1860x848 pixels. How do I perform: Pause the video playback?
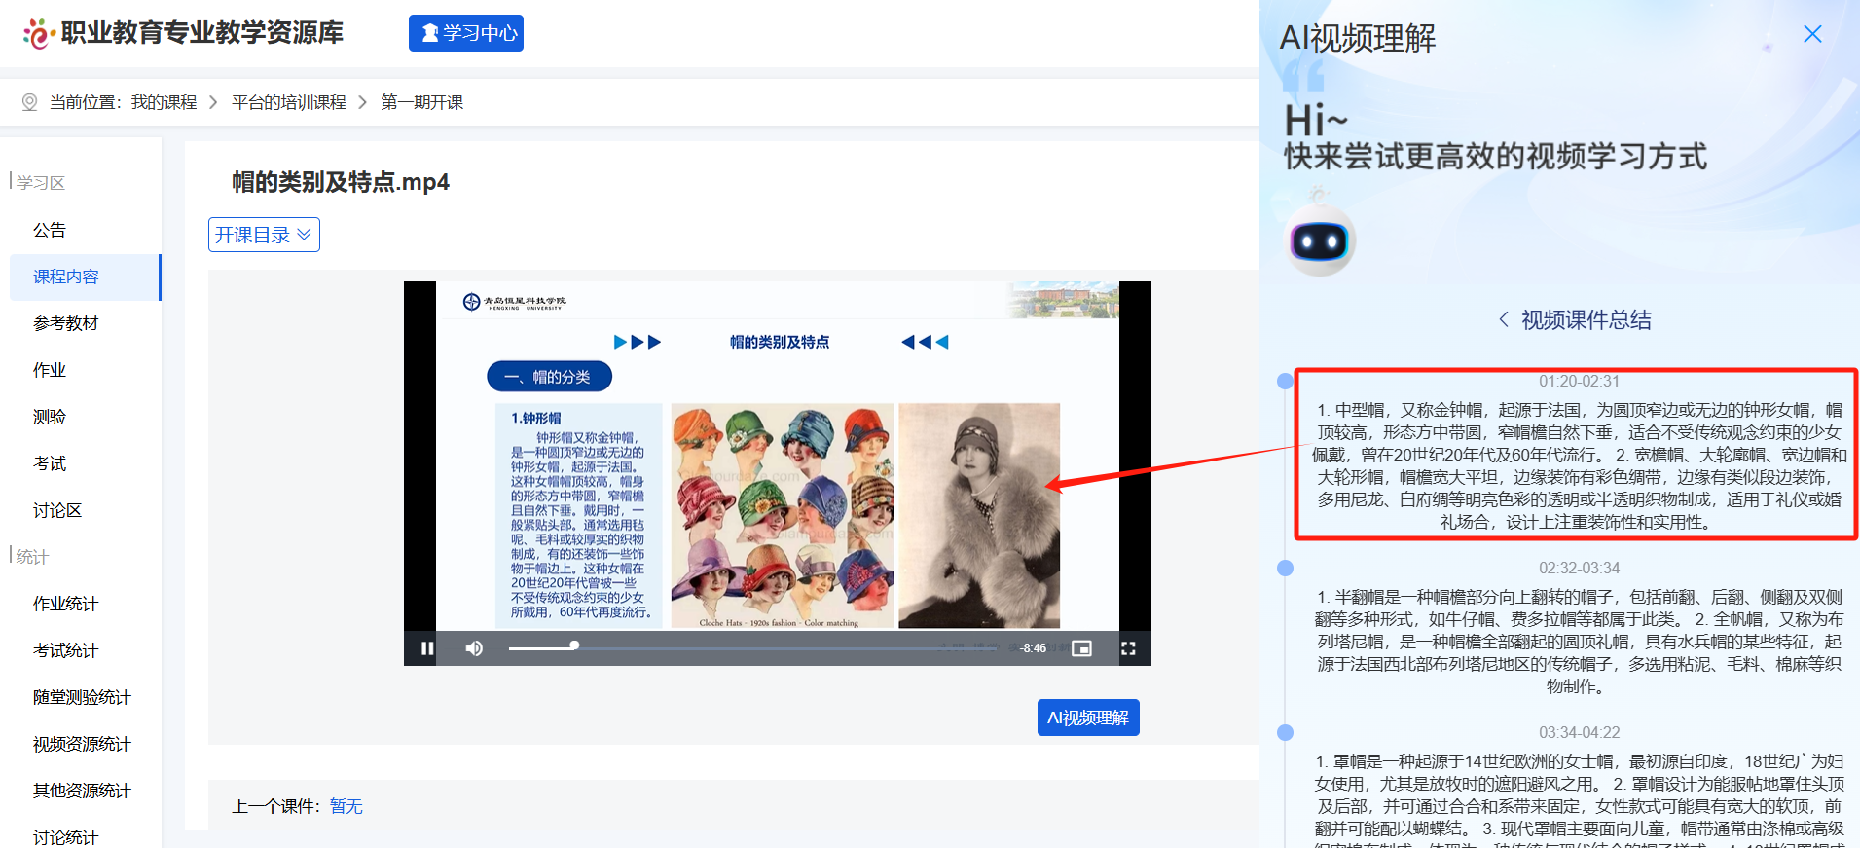click(427, 648)
